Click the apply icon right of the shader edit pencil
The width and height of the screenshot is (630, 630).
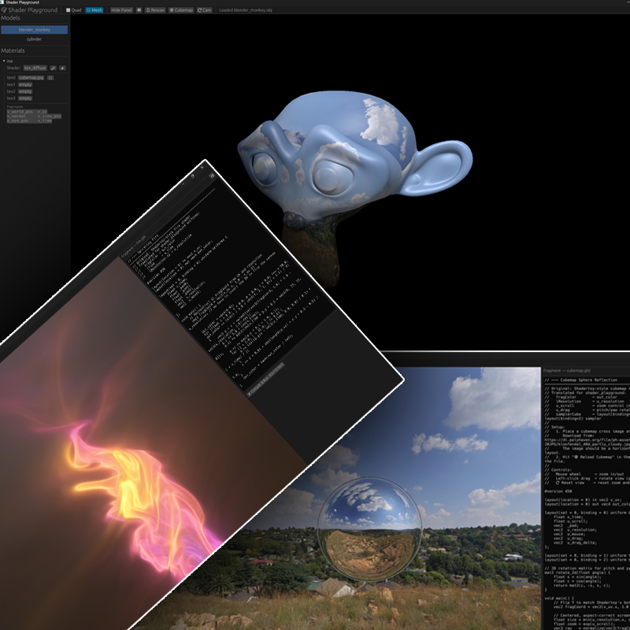point(63,68)
